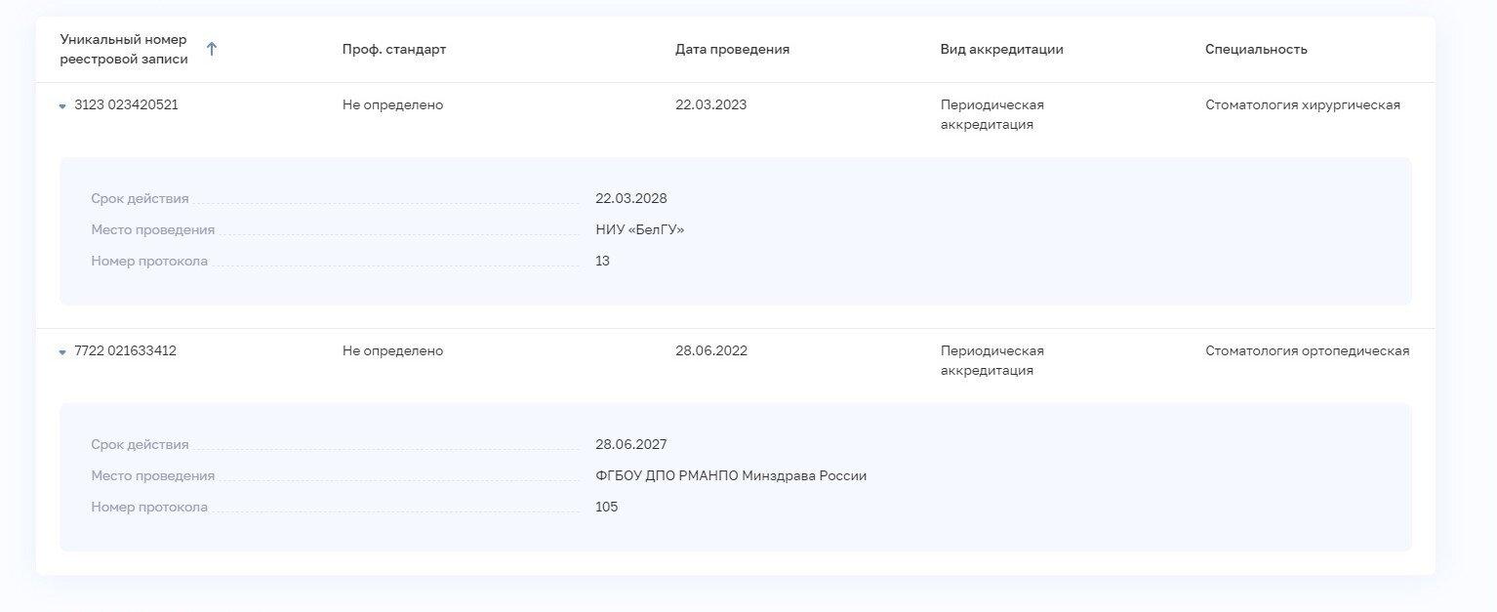Screen dimensions: 1497x612
Task: Click protocol number 13 value
Action: (603, 261)
